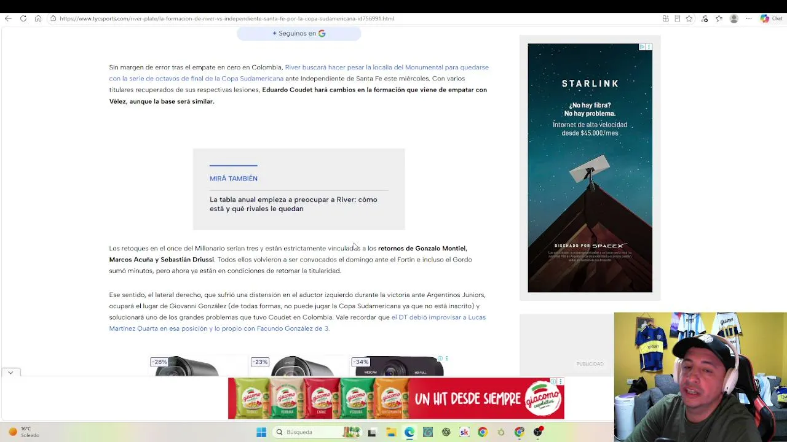This screenshot has width=787, height=442.
Task: Reload the TyC Sports page
Action: 23,18
